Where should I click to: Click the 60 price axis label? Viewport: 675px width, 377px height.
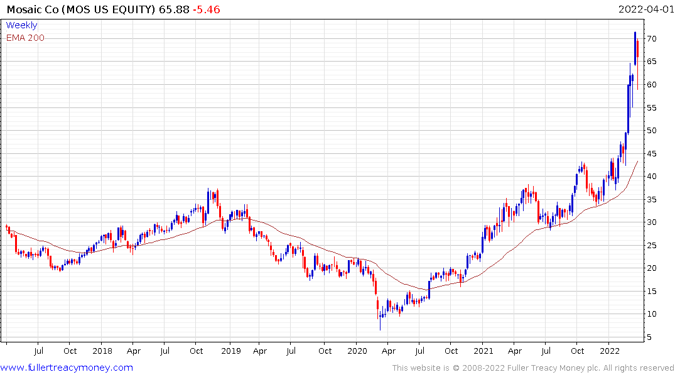point(652,85)
